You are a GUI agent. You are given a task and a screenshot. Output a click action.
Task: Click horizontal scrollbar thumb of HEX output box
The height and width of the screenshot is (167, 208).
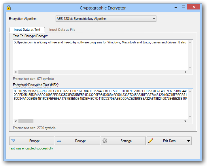point(26,121)
